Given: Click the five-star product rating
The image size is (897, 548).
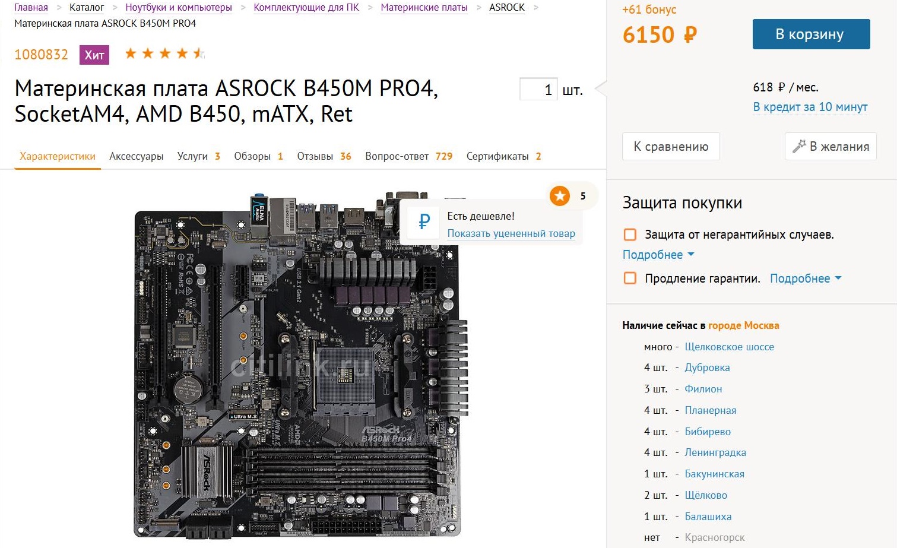Looking at the screenshot, I should [x=165, y=54].
